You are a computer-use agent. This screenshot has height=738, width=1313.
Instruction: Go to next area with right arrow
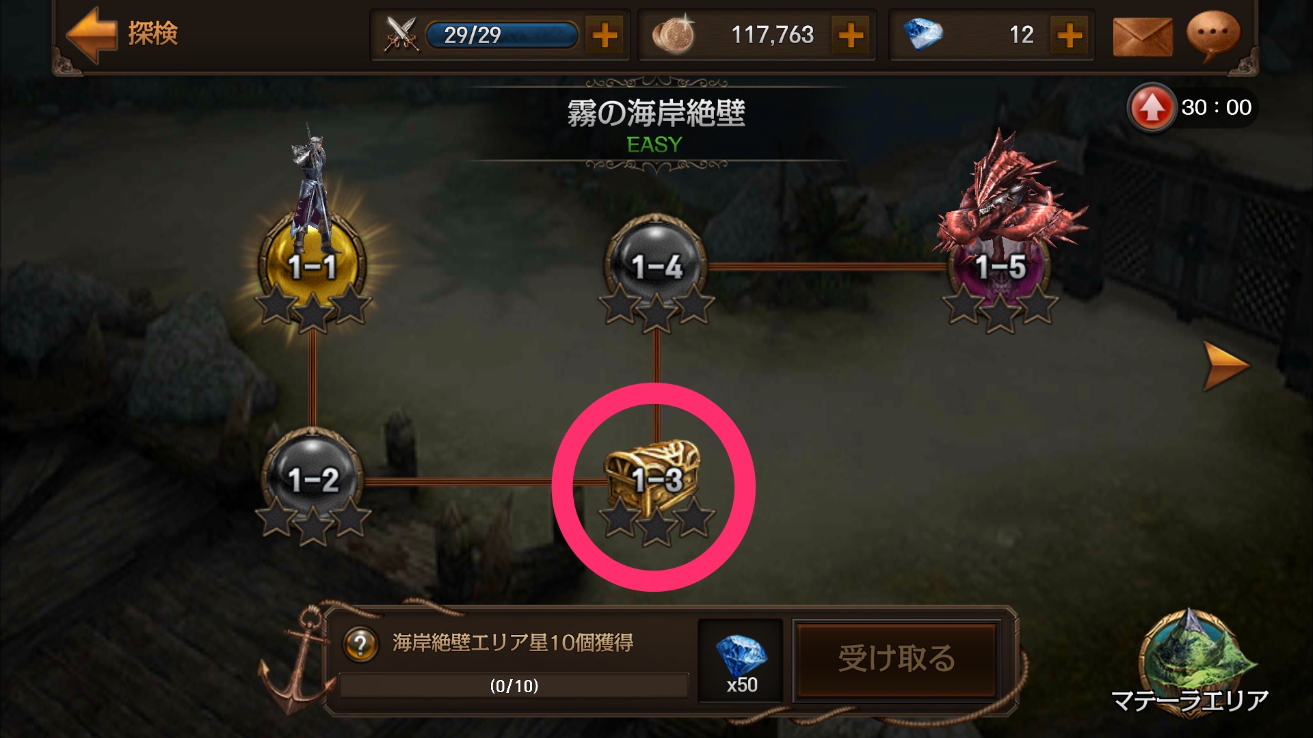1224,366
